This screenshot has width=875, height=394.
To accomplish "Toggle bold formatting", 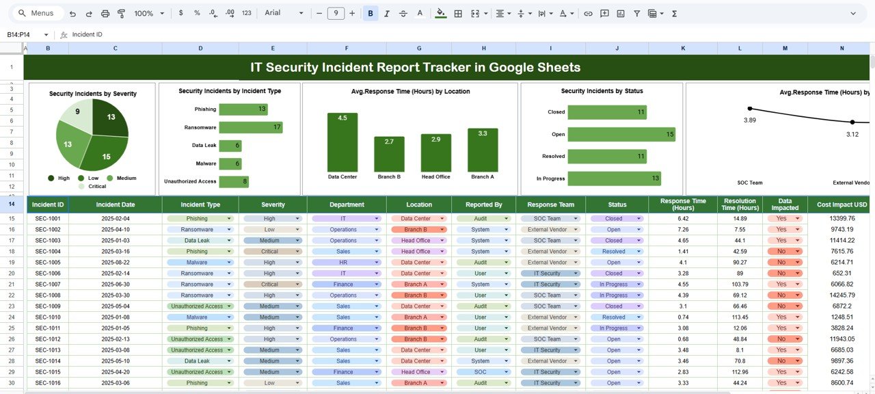I will pyautogui.click(x=370, y=13).
